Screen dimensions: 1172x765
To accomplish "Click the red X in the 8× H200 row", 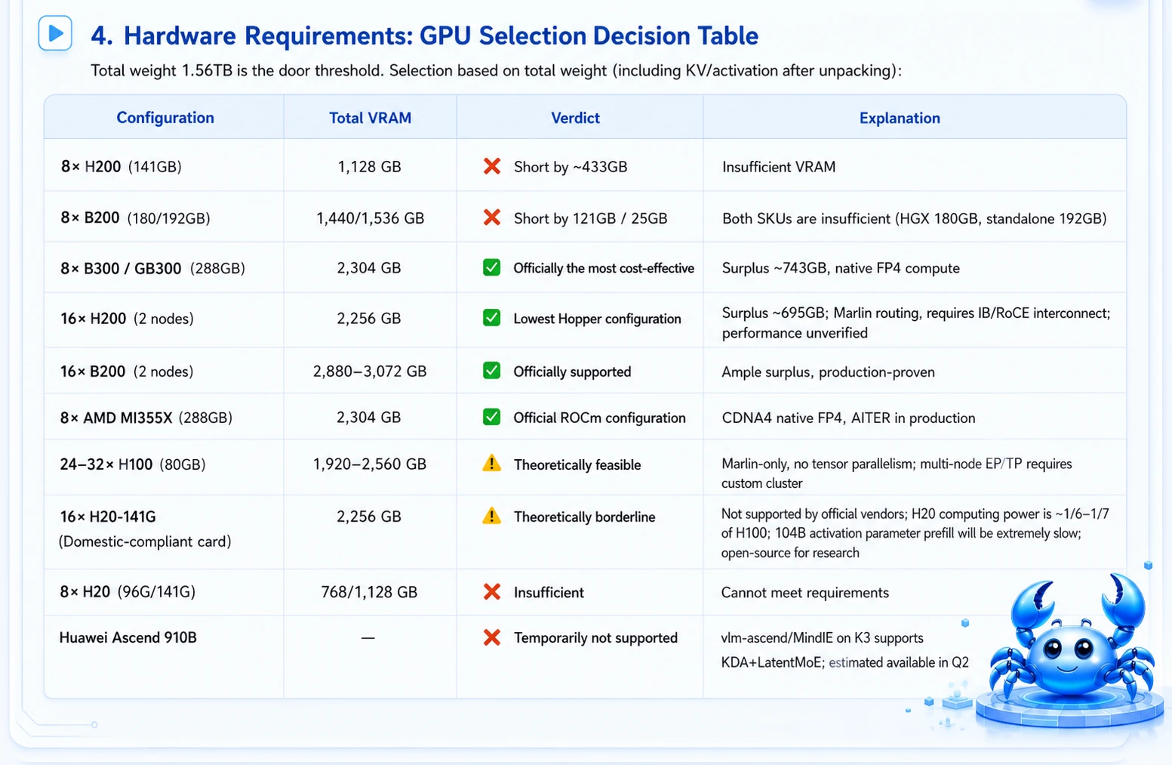I will (x=492, y=166).
